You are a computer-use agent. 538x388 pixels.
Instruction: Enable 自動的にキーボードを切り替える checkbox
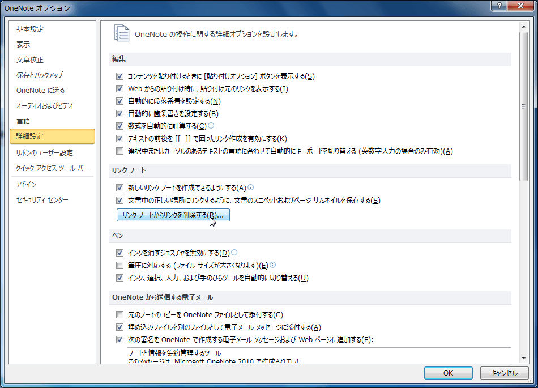pos(119,151)
